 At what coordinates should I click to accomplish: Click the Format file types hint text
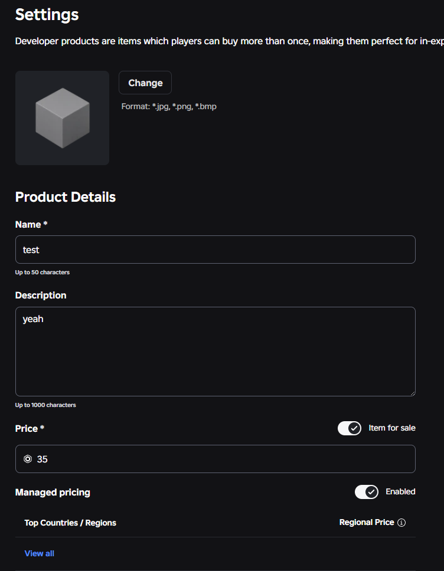pos(169,106)
